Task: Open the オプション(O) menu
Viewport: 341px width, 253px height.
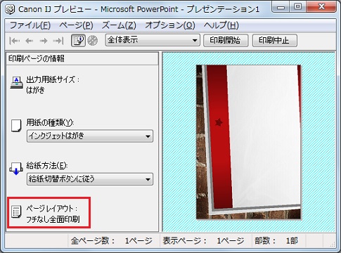Action: (x=170, y=25)
